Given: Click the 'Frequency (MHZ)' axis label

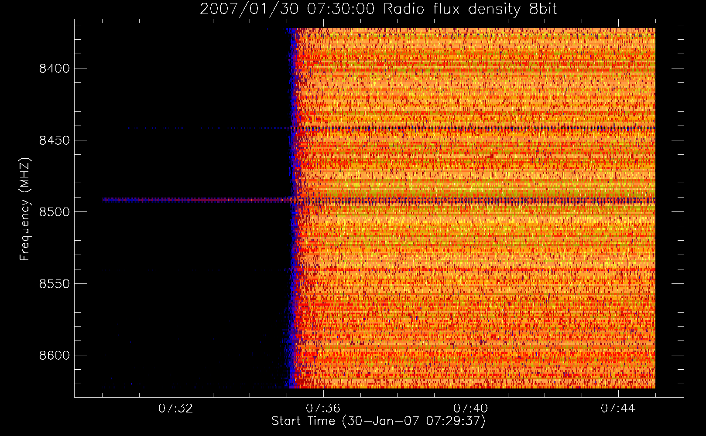Looking at the screenshot, I should coord(24,209).
